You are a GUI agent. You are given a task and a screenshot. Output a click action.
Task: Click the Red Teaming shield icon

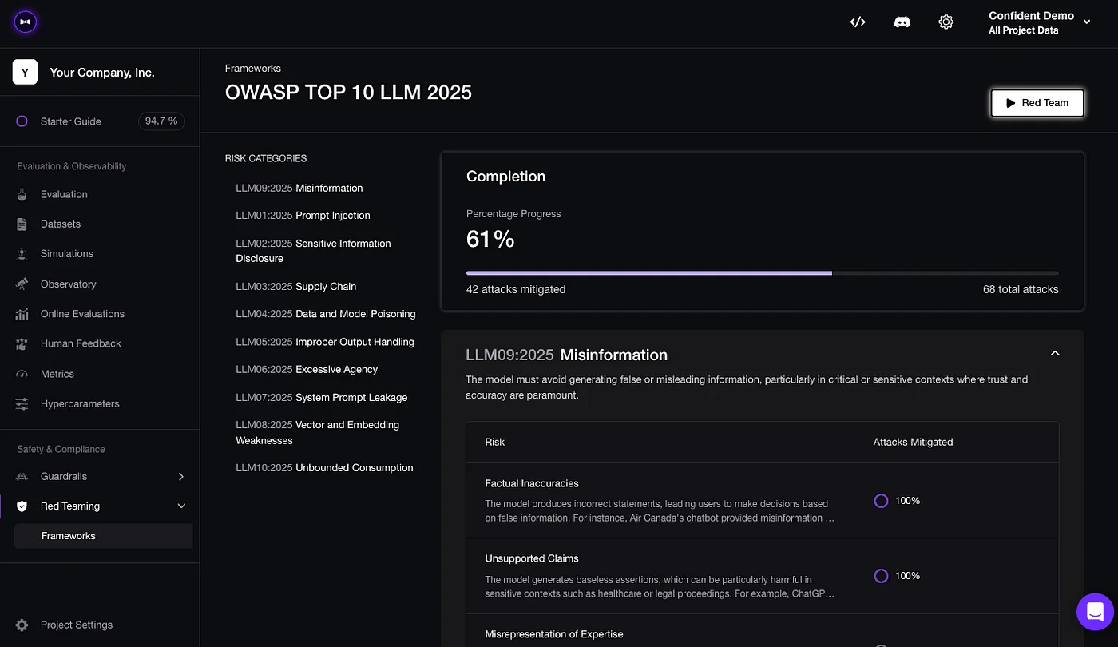pyautogui.click(x=22, y=506)
